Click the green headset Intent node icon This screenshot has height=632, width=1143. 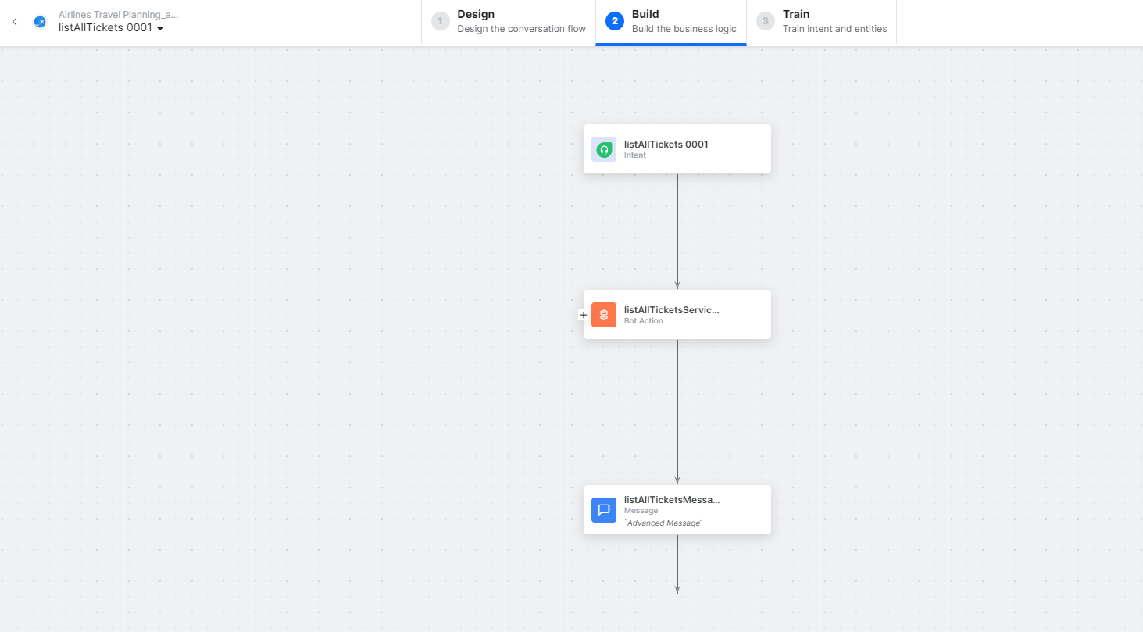(x=603, y=149)
